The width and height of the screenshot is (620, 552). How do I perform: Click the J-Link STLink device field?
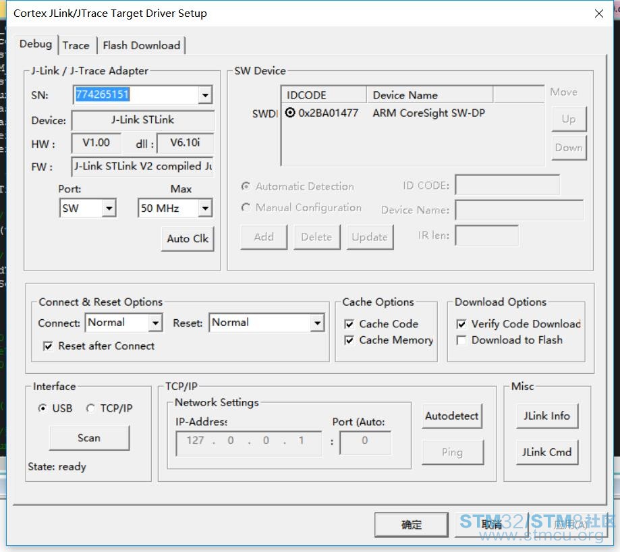(143, 120)
